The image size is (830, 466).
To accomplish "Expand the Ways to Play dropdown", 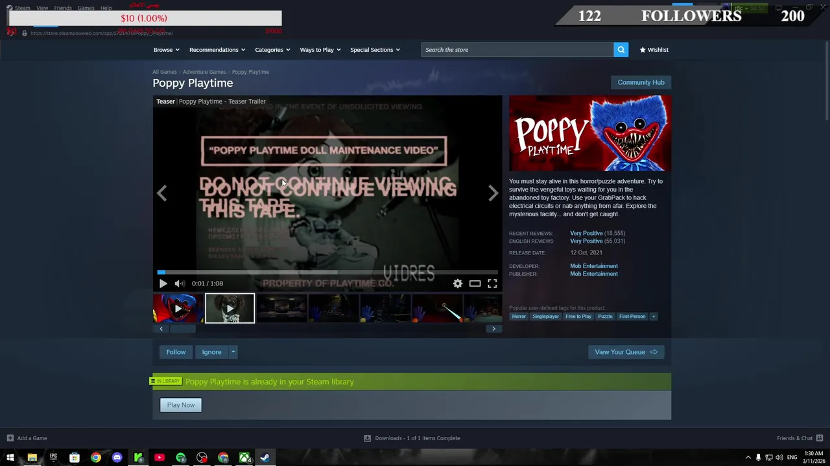I will tap(320, 50).
